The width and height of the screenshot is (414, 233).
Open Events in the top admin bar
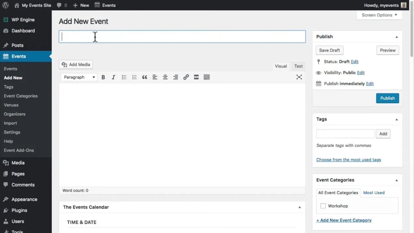(105, 5)
